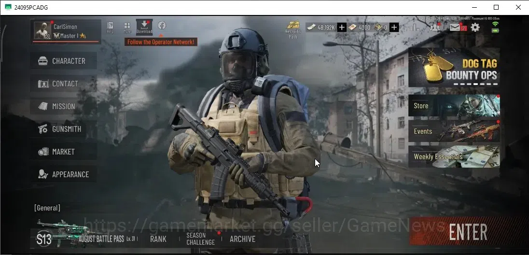Click the 4300 currency balance
529x255 pixels.
359,28
